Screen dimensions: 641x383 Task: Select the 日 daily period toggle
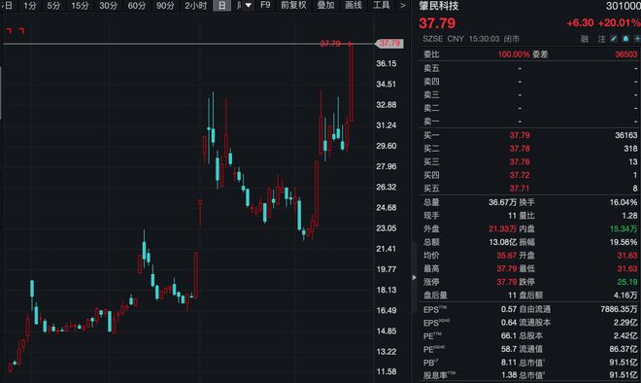[222, 5]
